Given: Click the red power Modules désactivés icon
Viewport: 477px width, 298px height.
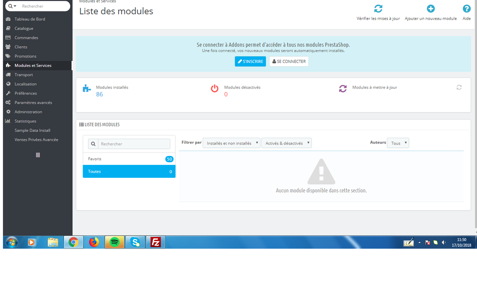Looking at the screenshot, I should coord(215,89).
